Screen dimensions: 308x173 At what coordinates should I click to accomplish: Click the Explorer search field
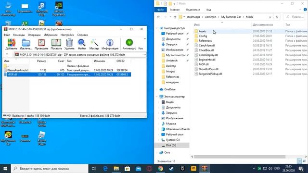(x=294, y=17)
